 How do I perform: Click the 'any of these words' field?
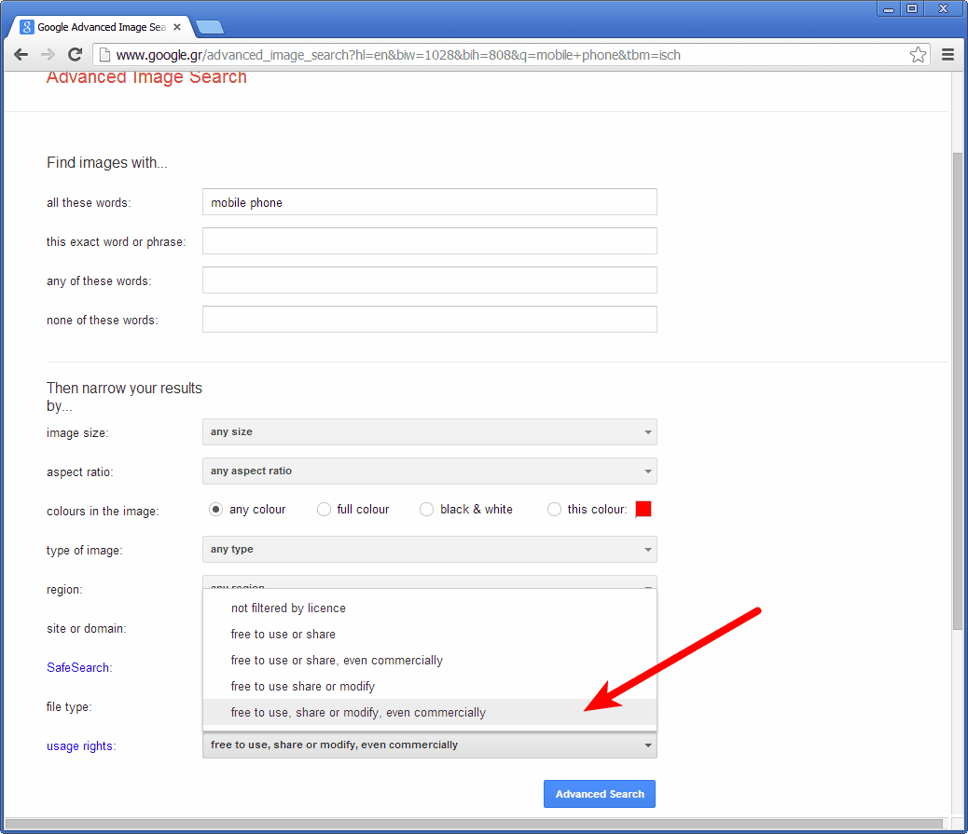[x=430, y=280]
